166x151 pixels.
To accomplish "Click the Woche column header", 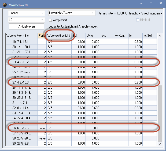I will click(11, 36).
